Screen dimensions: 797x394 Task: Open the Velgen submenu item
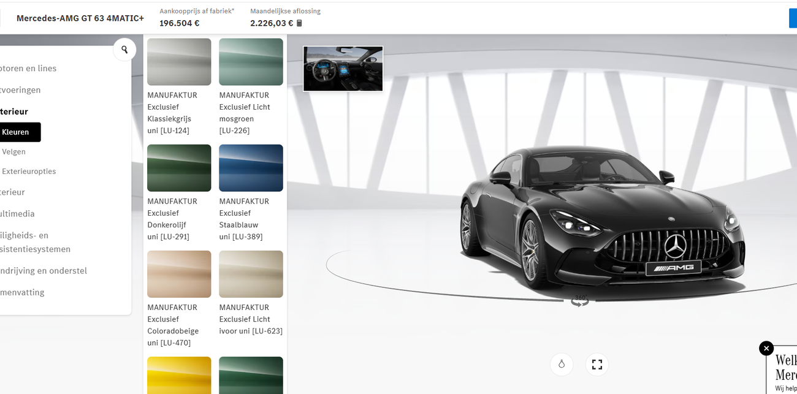tap(13, 151)
